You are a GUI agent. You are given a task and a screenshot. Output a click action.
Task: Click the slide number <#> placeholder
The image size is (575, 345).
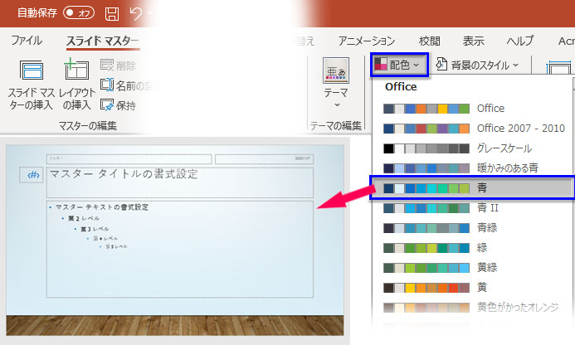pos(32,175)
